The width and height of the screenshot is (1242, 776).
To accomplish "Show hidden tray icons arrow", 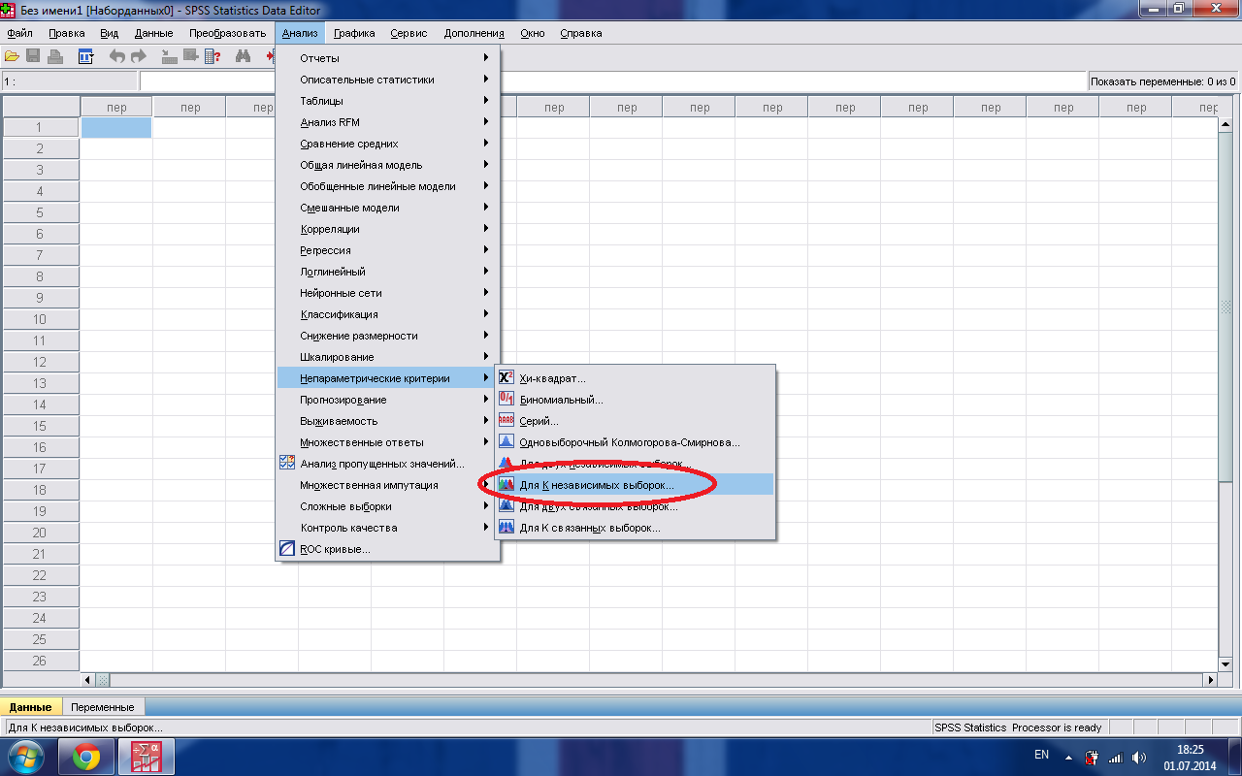I will coord(1068,758).
